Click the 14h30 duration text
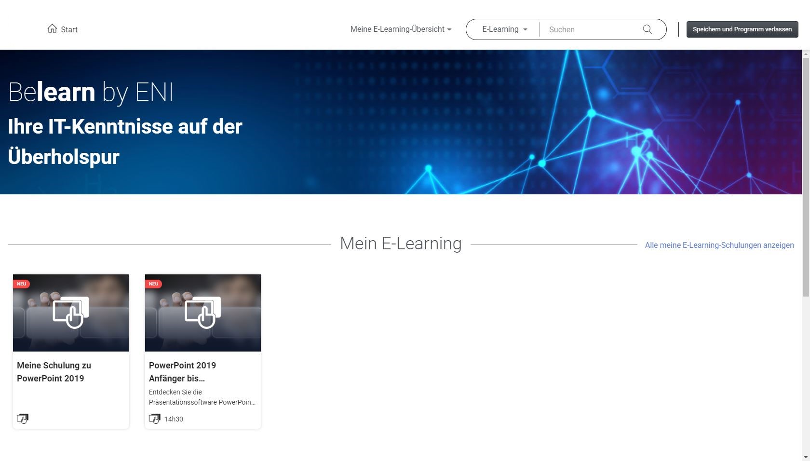810x461 pixels. coord(174,419)
